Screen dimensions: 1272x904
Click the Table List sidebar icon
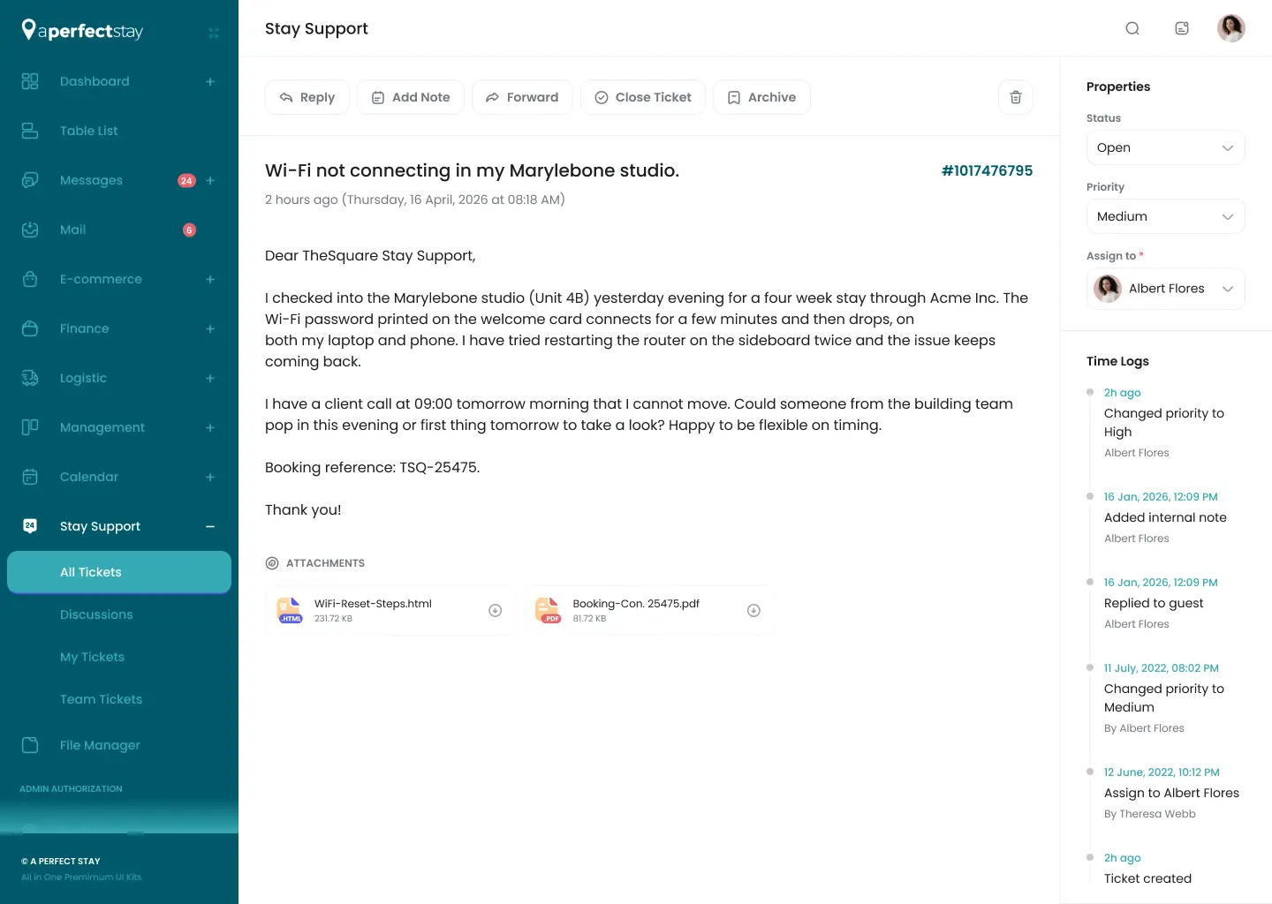pos(30,131)
